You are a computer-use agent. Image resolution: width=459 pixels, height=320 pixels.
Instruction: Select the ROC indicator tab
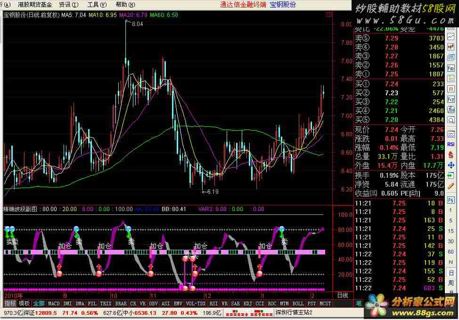272,304
